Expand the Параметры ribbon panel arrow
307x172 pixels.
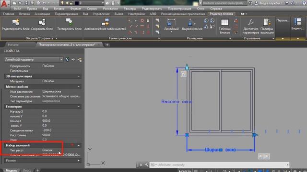coord(283,39)
